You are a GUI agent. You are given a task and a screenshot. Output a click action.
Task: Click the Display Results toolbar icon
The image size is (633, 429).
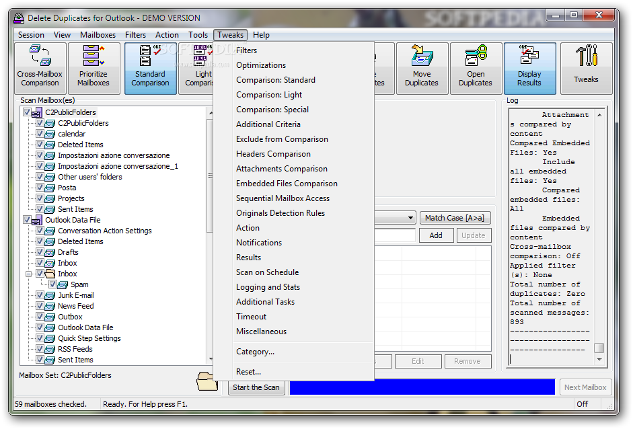click(x=529, y=69)
